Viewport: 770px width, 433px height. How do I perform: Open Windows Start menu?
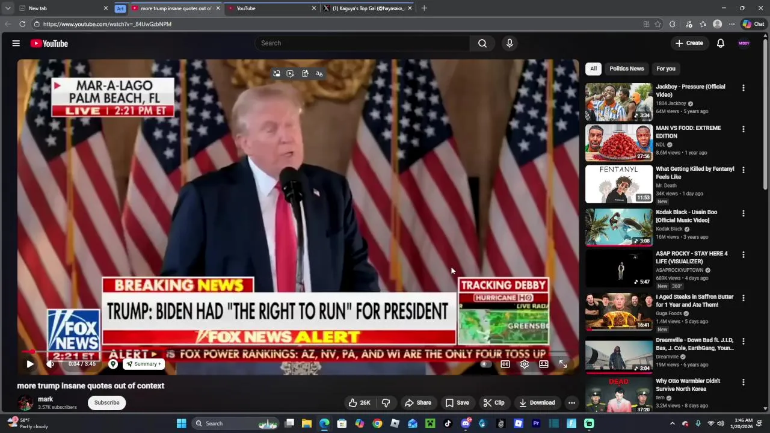pos(181,423)
